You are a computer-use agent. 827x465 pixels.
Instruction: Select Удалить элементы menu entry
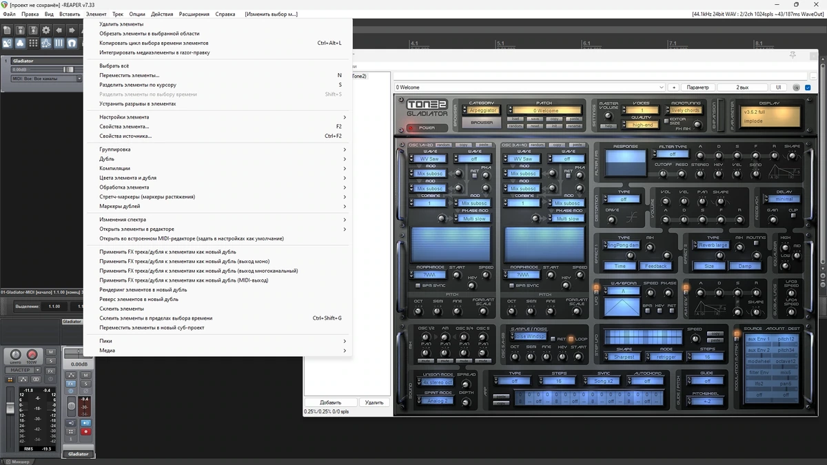(218, 24)
